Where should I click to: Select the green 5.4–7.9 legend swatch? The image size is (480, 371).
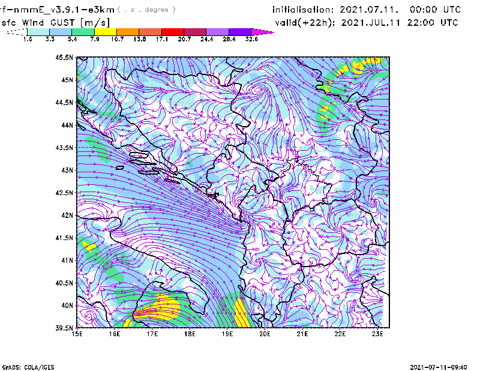pyautogui.click(x=83, y=32)
